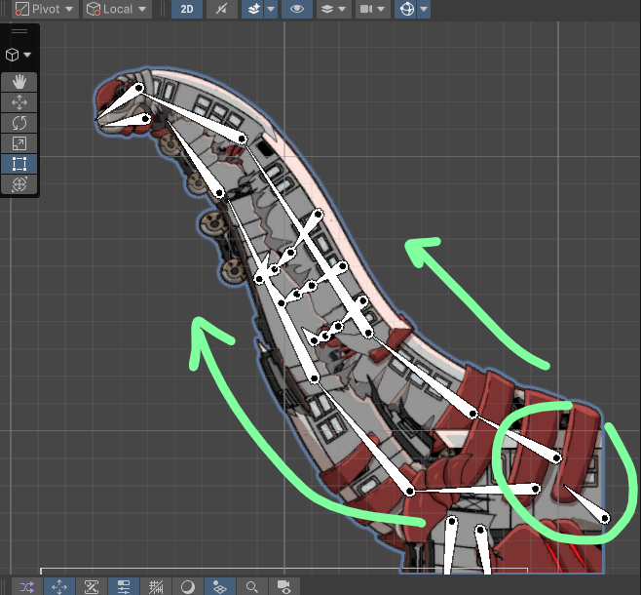Grab the tools overlay handle bar
This screenshot has height=595, width=641.
pos(19,31)
